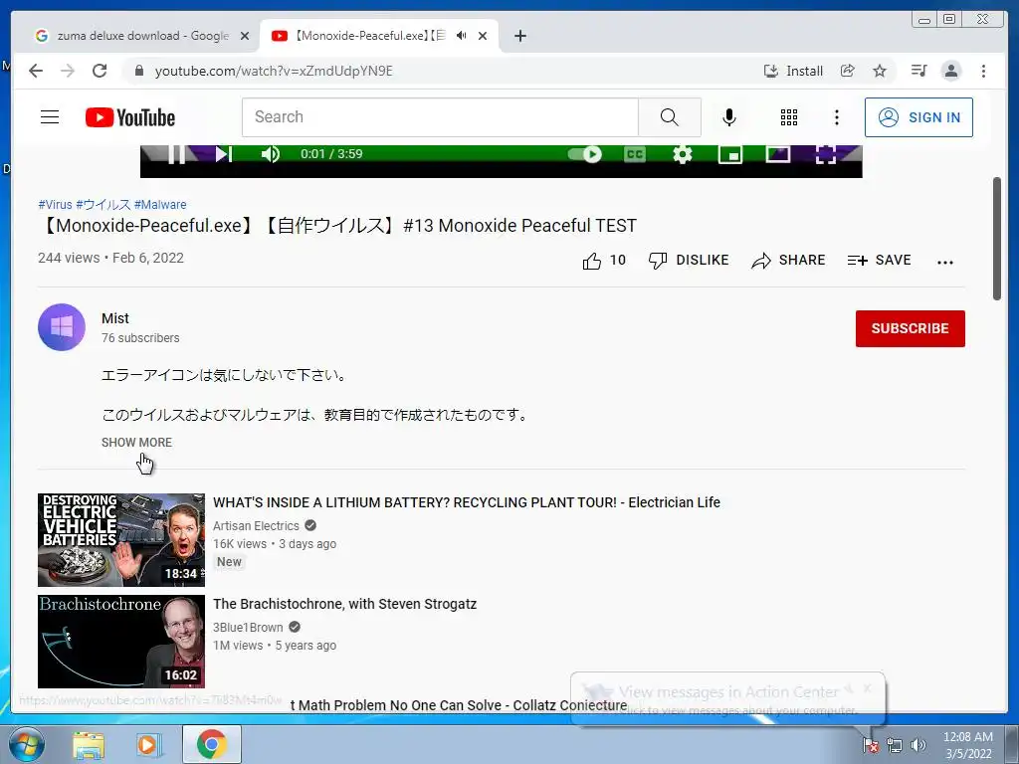Open the #Virus hashtag link
Screen dimensions: 1019x764
click(x=56, y=205)
